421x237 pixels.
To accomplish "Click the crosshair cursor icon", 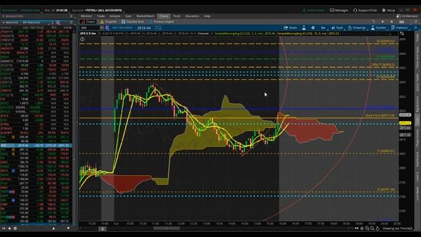I will (362, 228).
